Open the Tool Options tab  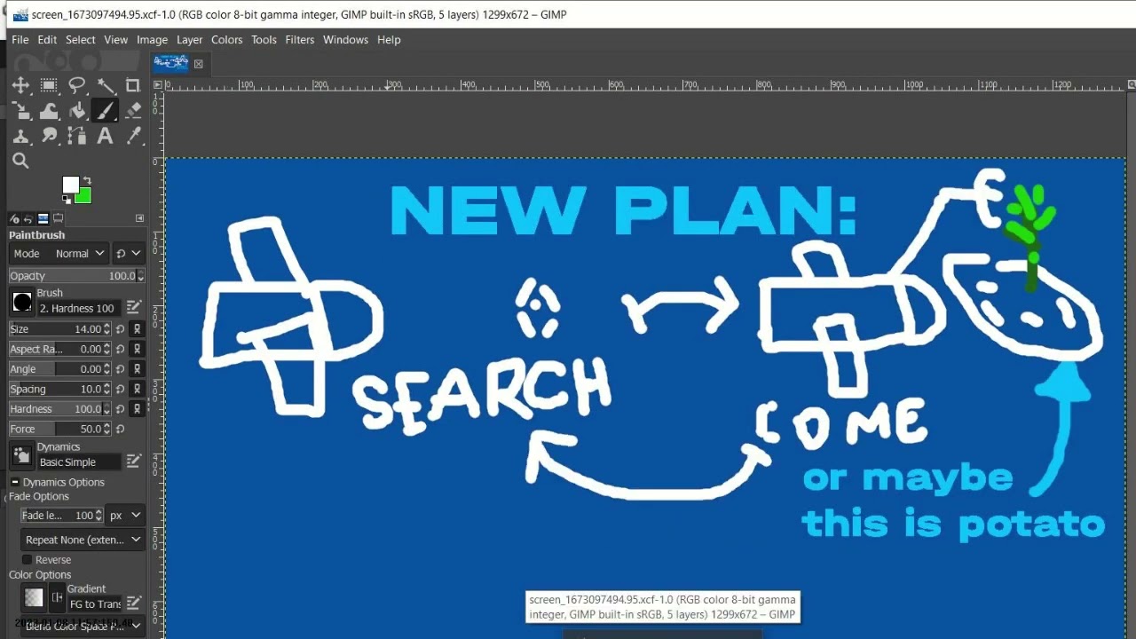14,218
